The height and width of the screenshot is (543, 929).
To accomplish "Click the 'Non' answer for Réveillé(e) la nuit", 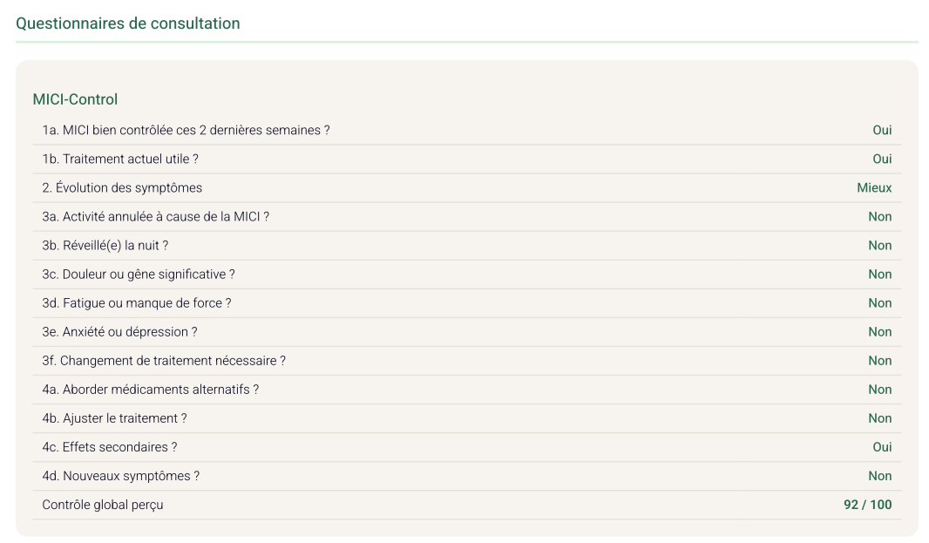I will tap(880, 246).
